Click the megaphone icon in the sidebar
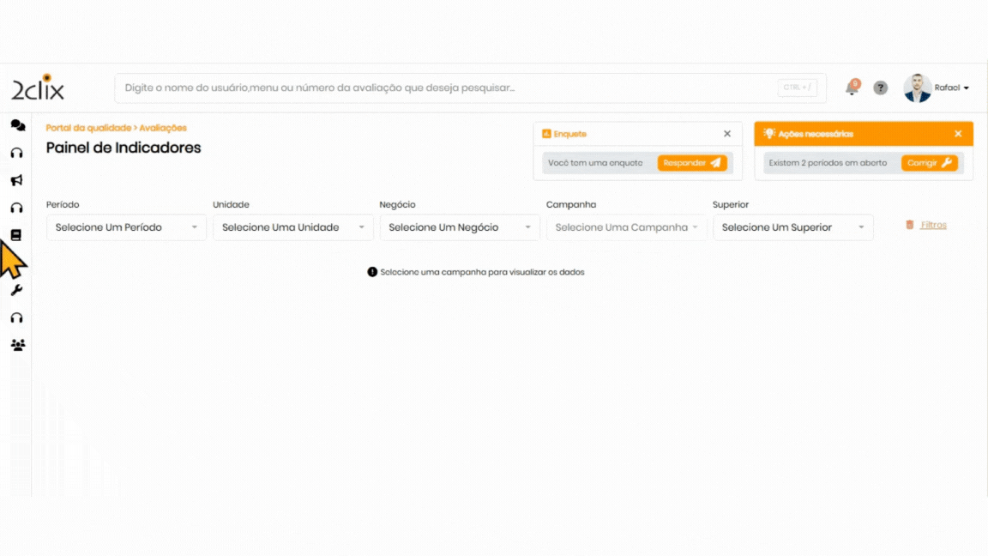The image size is (988, 556). (x=16, y=180)
